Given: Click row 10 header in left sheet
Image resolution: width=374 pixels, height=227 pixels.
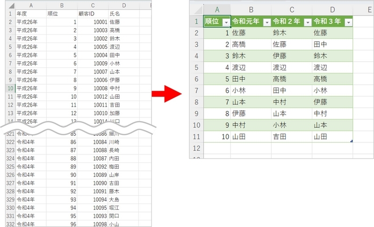Looking at the screenshot, I should click(10, 88).
